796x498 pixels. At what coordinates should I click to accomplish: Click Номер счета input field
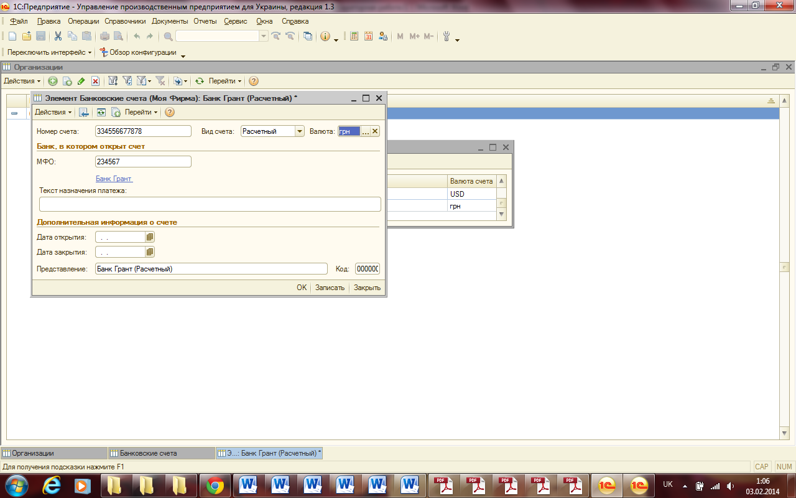[143, 131]
